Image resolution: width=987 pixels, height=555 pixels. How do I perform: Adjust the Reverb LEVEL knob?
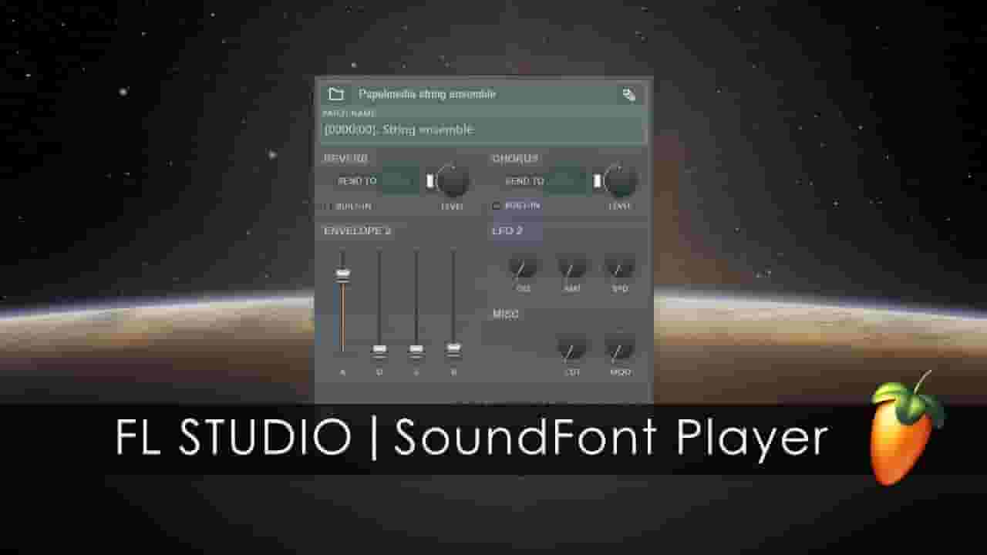tap(453, 181)
